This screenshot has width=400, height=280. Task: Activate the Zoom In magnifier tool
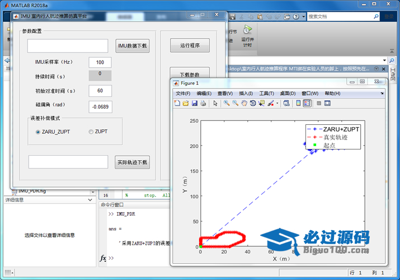[227, 103]
